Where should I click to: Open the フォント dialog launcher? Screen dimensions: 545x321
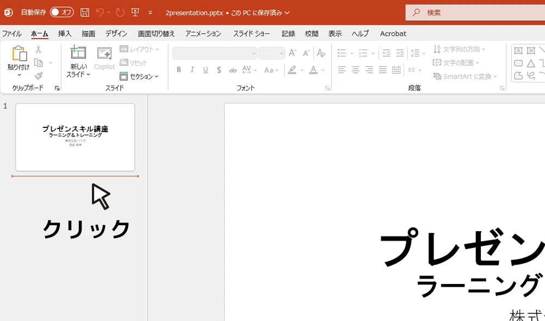[327, 88]
